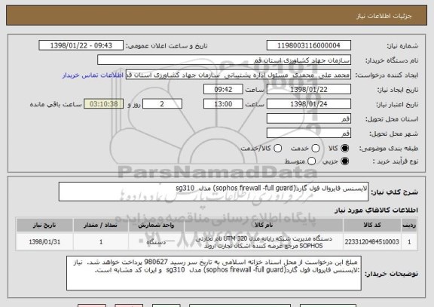Click the remaining days field showing 2
The image size is (434, 307).
click(162, 104)
